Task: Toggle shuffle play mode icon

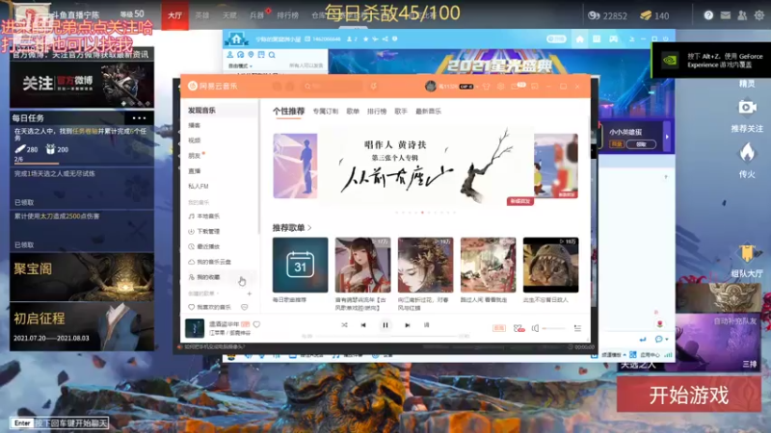Action: [344, 325]
